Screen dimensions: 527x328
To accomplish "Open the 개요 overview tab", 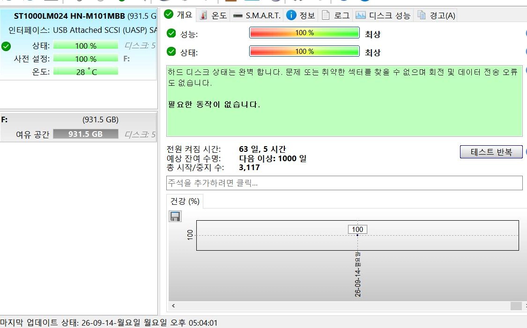I will pos(178,15).
